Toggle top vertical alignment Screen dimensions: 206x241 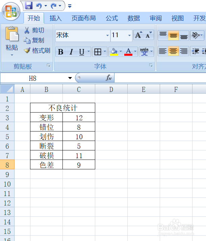click(163, 35)
